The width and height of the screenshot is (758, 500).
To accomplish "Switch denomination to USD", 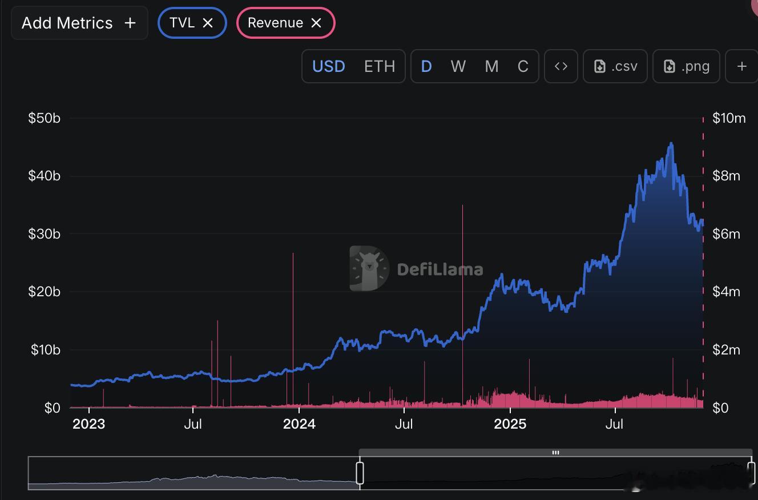I will 329,66.
